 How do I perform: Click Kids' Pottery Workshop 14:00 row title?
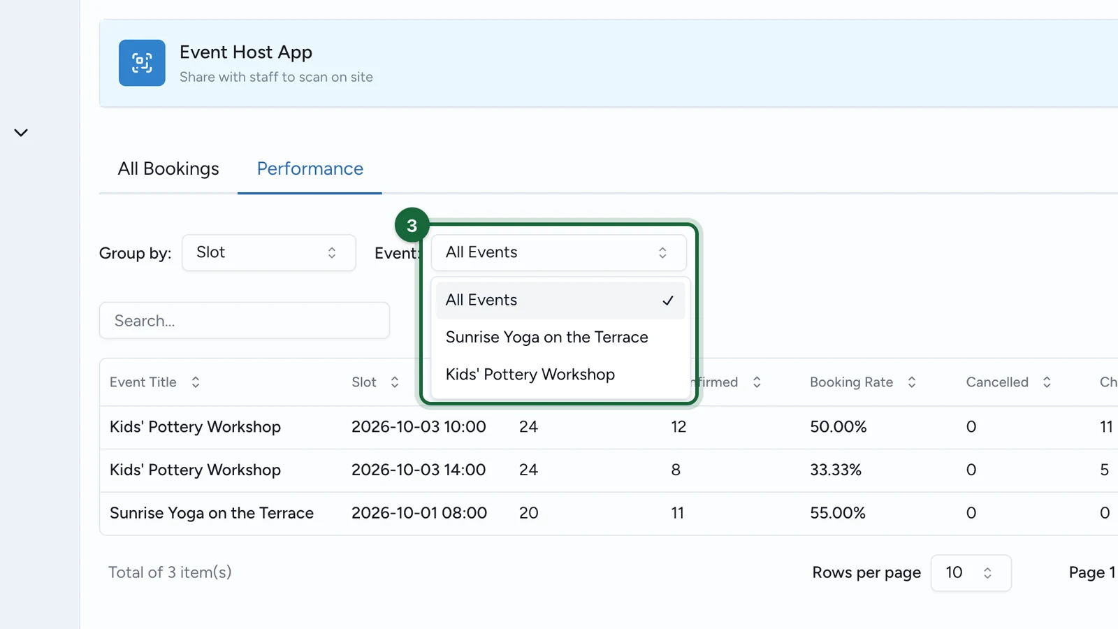coord(196,470)
